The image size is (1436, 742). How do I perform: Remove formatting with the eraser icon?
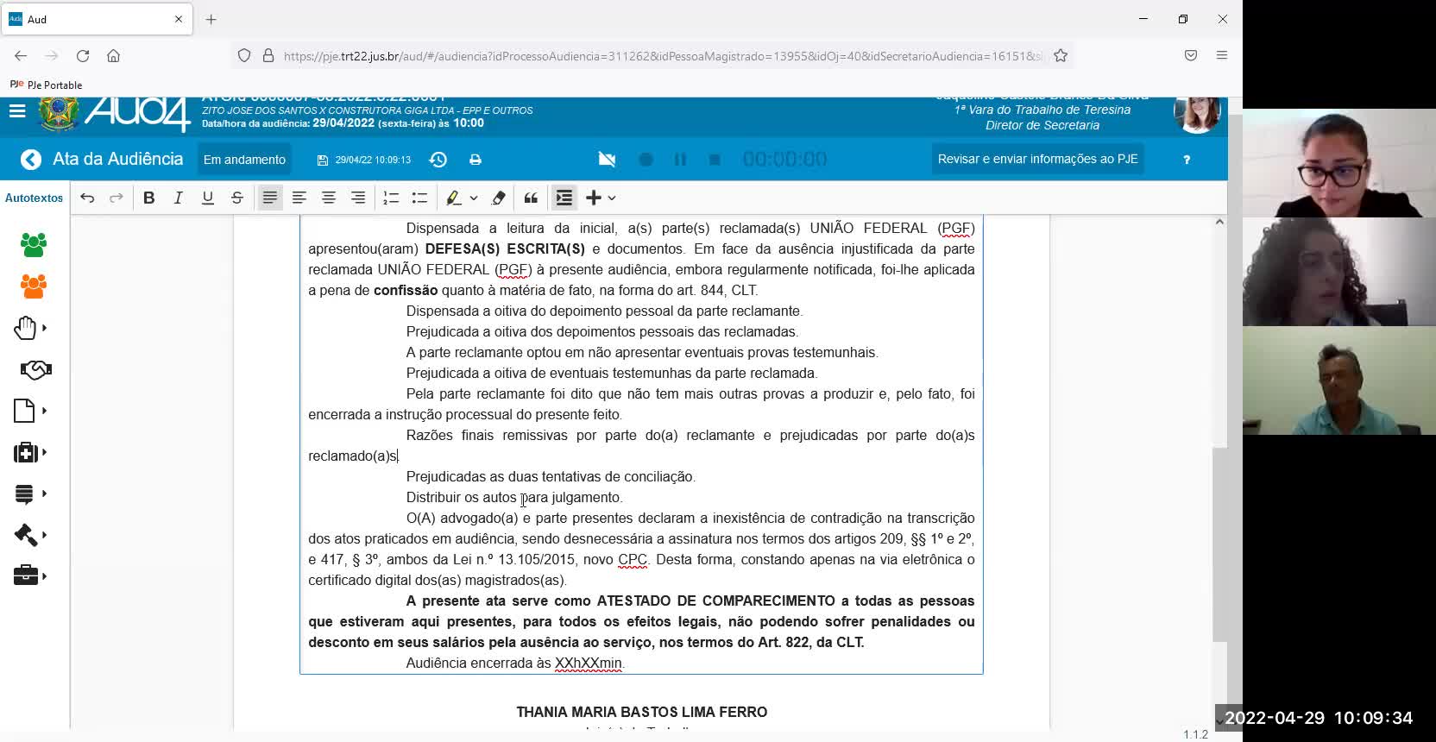[498, 198]
